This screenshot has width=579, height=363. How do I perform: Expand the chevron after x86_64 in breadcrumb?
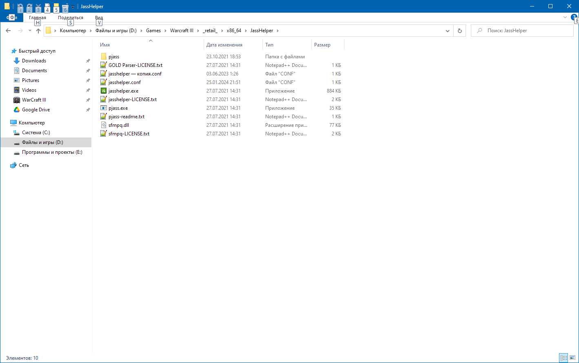[246, 31]
